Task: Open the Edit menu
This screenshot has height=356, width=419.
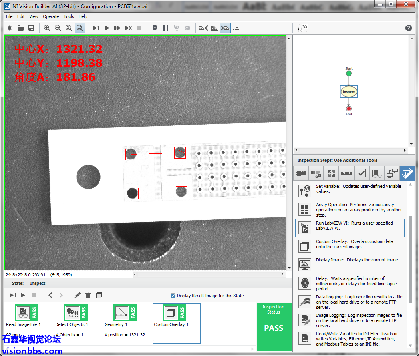Action: (x=21, y=16)
